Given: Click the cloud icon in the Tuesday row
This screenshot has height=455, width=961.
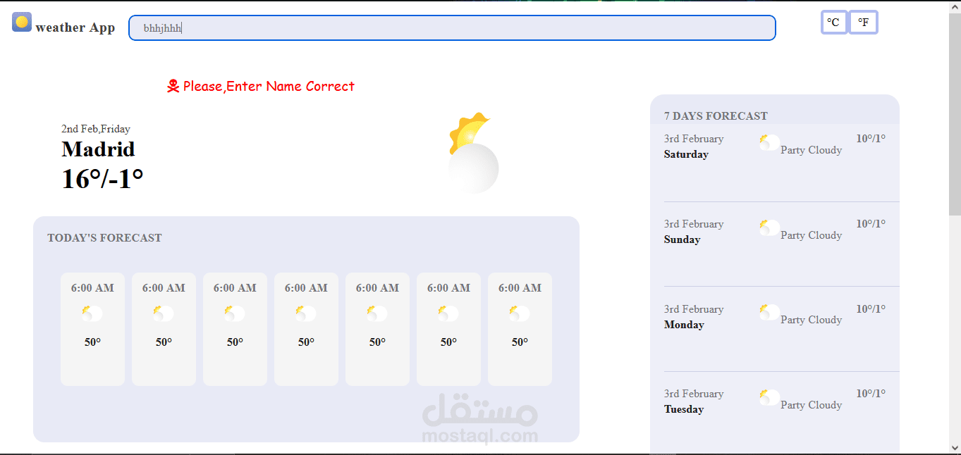Looking at the screenshot, I should (769, 397).
